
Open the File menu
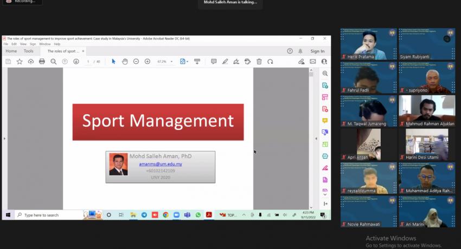[6, 44]
